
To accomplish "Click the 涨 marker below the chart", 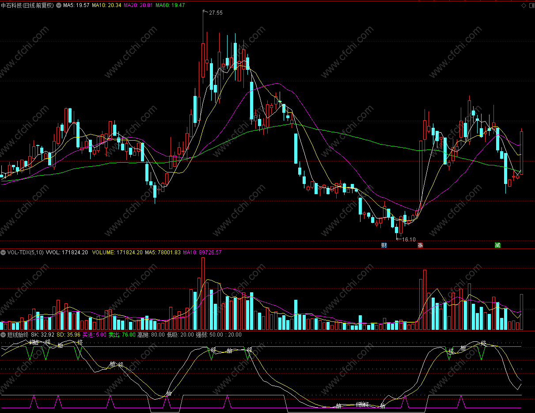I will tap(420, 245).
